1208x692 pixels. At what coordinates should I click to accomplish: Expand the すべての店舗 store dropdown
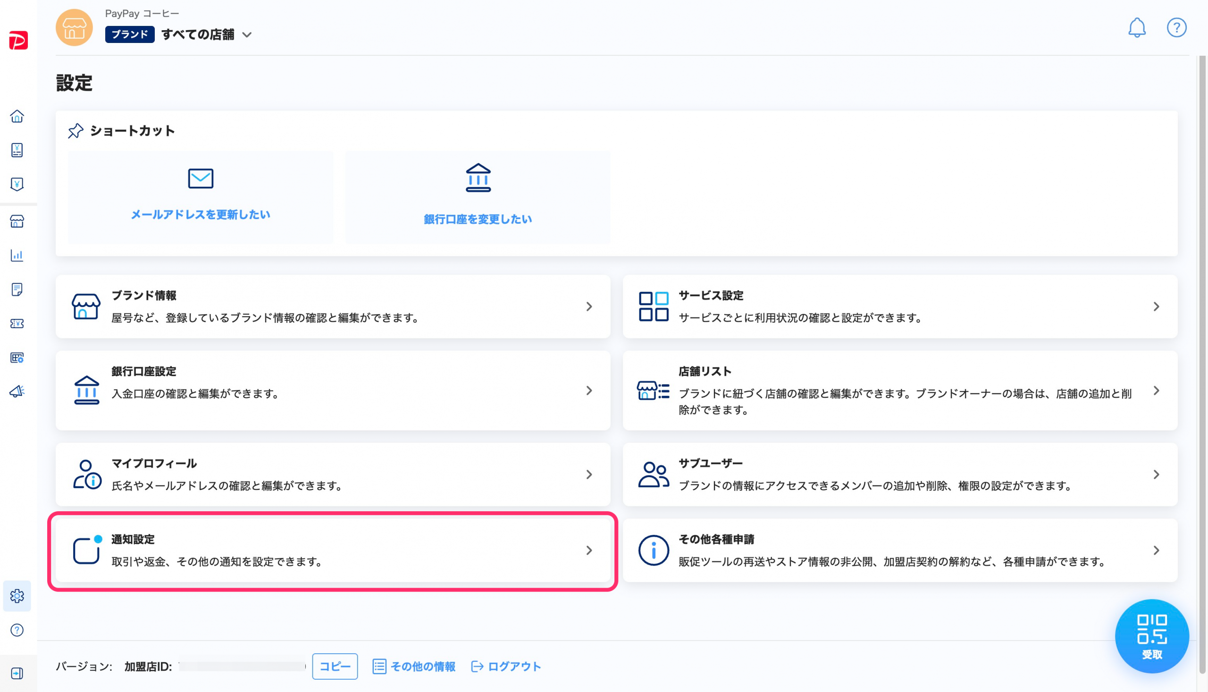pos(246,35)
